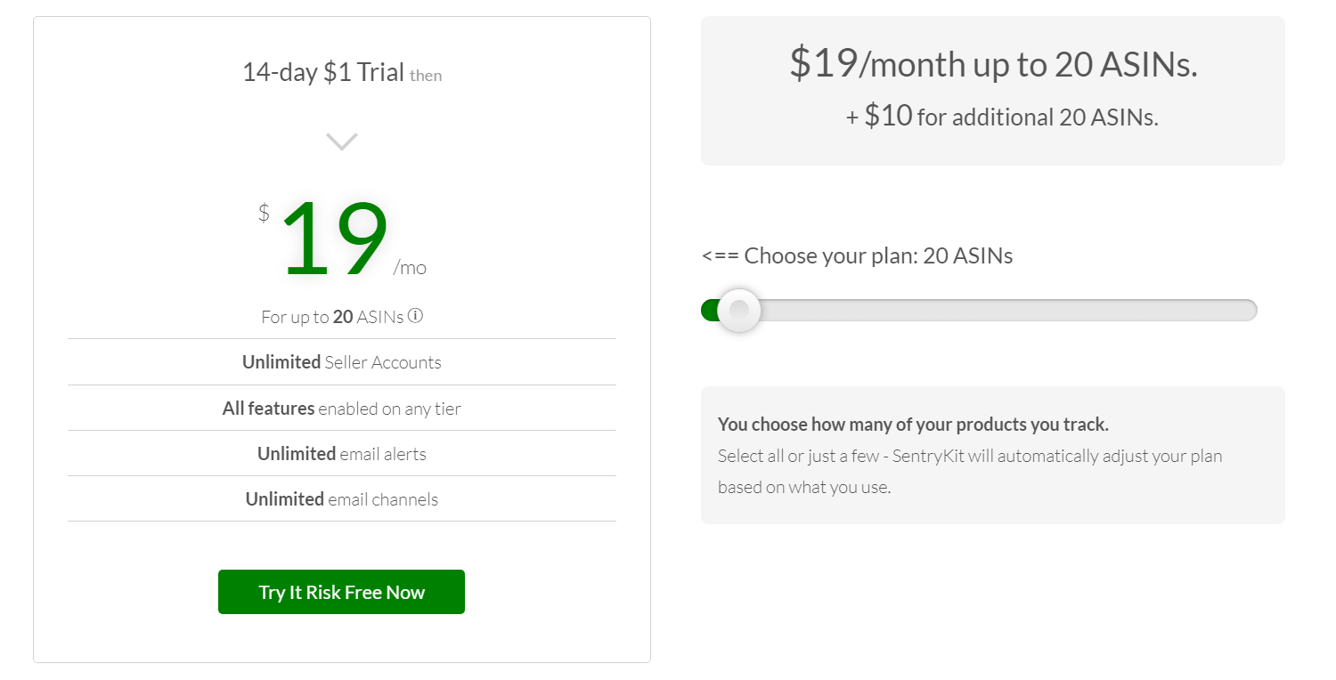
Task: Click the /mo label next to price
Action: pyautogui.click(x=410, y=268)
